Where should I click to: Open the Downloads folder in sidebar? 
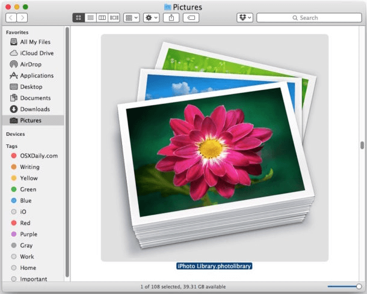coord(35,109)
